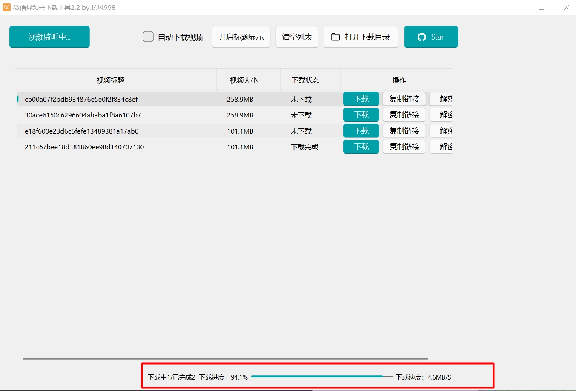Download the e18f600e23d6c5fefe13489381a17ab0 video
Image resolution: width=576 pixels, height=391 pixels.
point(361,131)
